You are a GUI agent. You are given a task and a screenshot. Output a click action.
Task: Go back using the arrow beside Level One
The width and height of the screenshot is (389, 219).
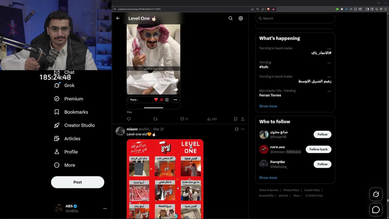(x=118, y=18)
